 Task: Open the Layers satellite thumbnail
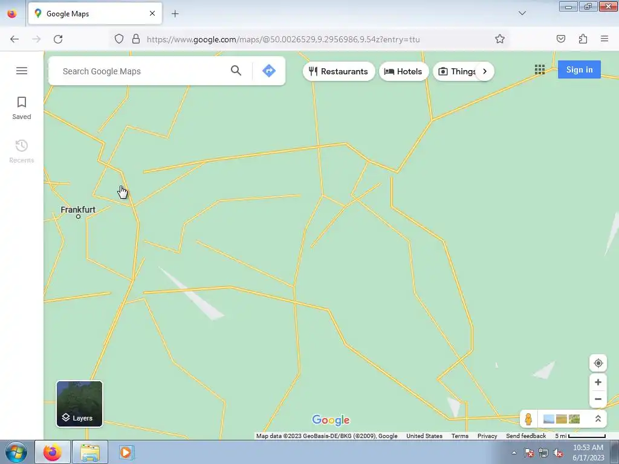point(79,404)
